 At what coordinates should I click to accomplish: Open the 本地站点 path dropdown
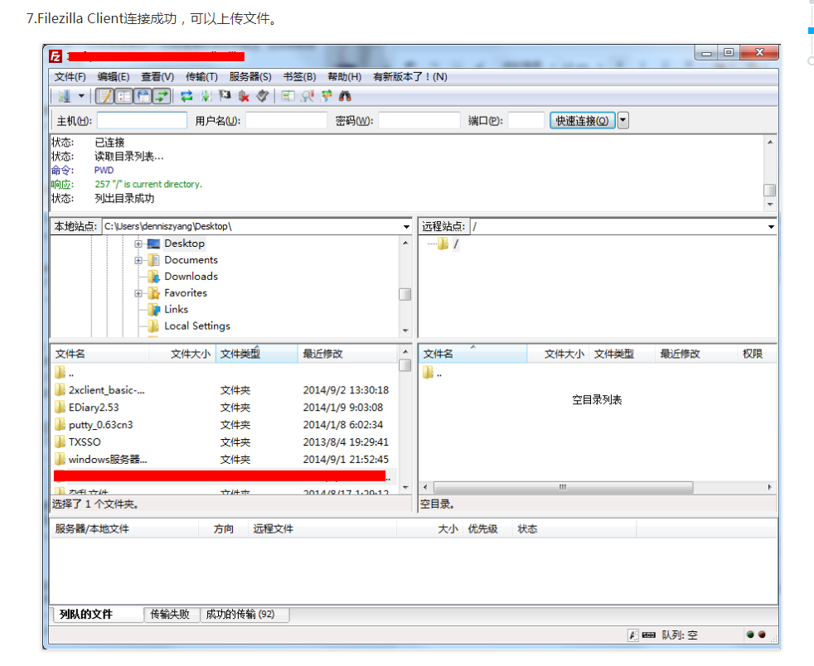(x=406, y=227)
